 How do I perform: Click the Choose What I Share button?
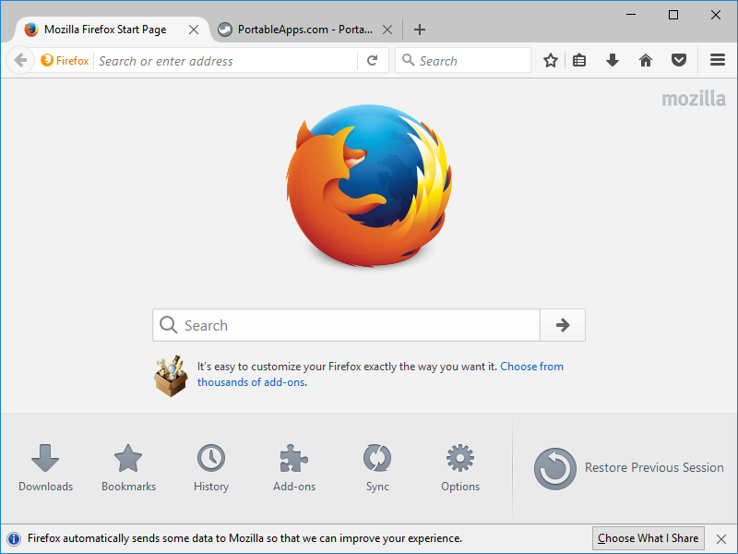[648, 538]
